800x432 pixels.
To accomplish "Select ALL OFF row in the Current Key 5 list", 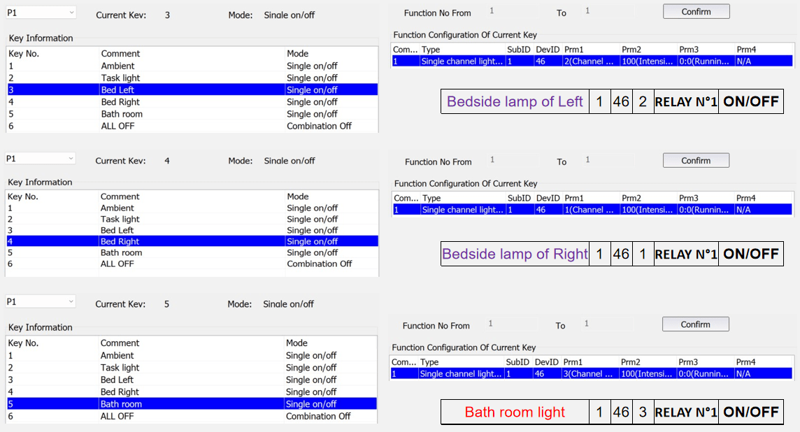I will coord(117,416).
